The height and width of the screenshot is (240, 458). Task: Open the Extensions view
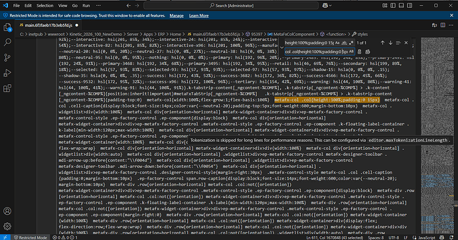(x=7, y=88)
